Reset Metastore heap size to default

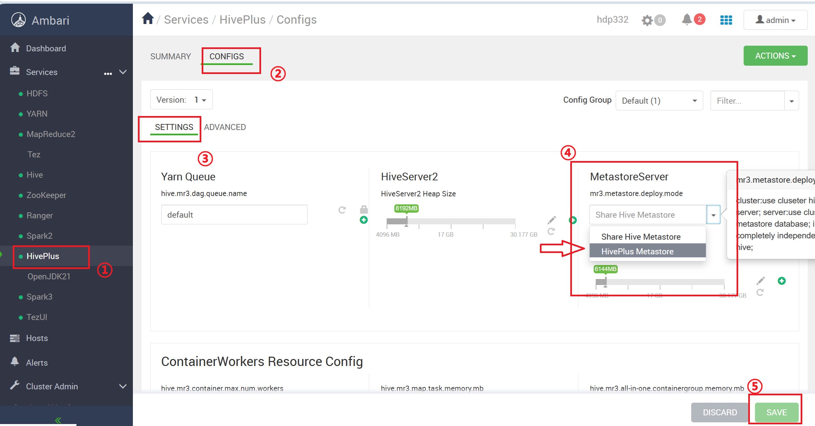click(760, 292)
